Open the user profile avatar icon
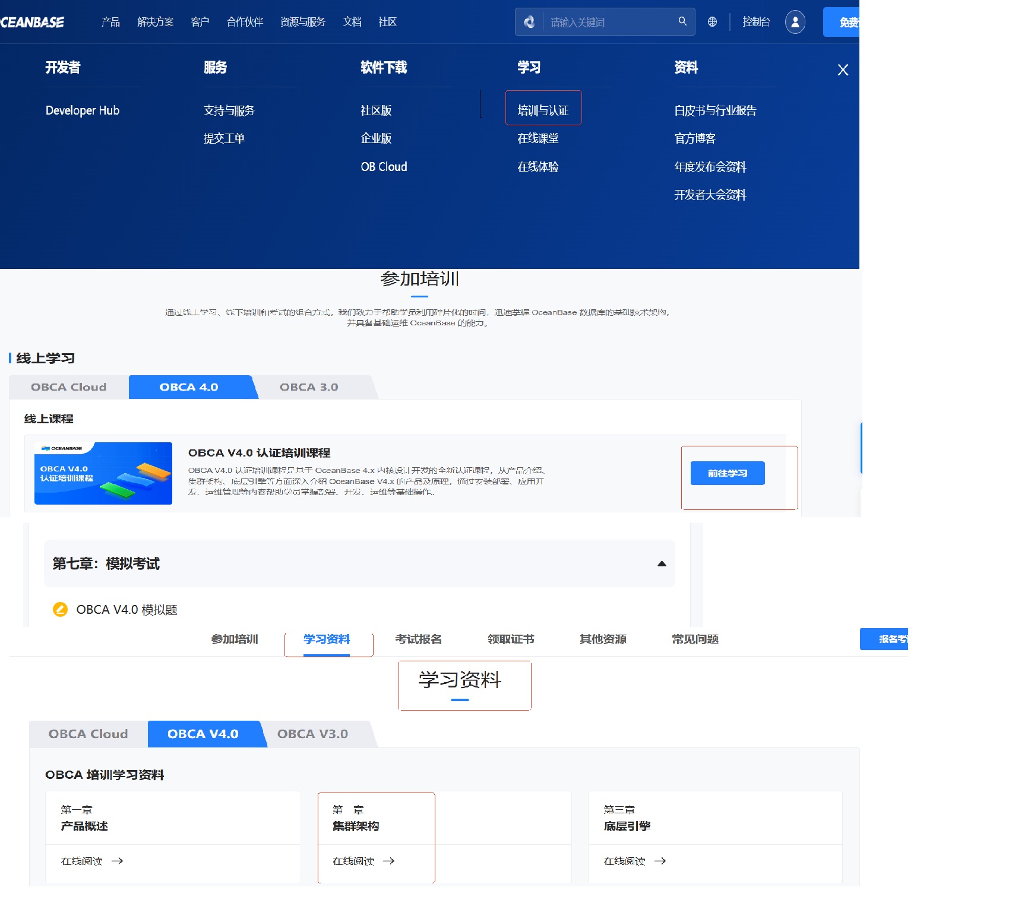Image resolution: width=1034 pixels, height=916 pixels. (795, 22)
